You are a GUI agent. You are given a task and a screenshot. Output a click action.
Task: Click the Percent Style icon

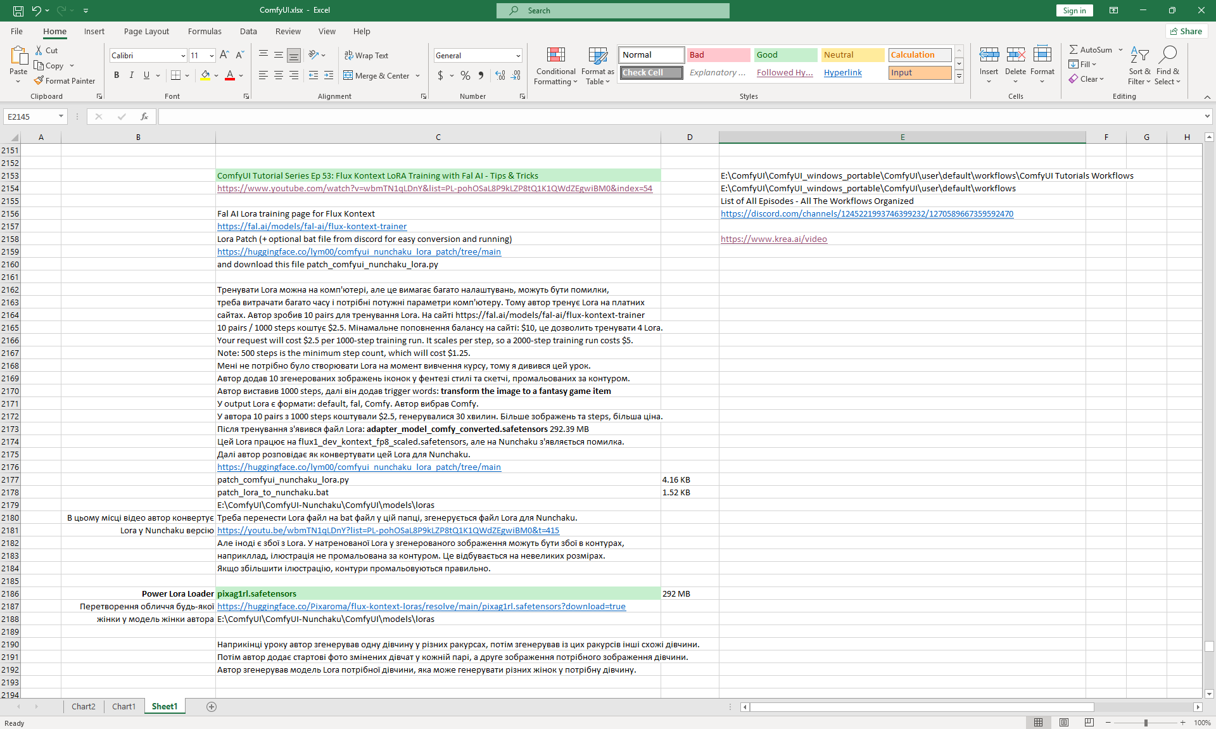coord(465,75)
